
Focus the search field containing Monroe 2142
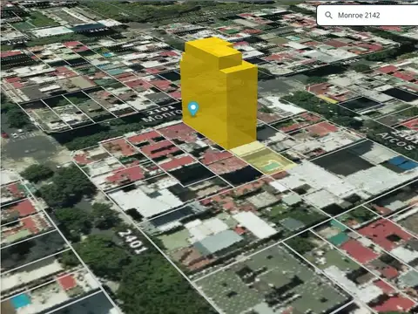367,16
